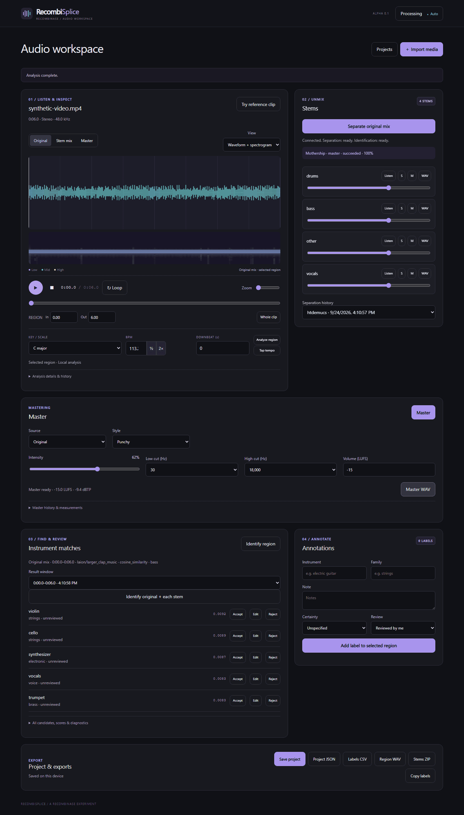Mute the vocals stem
Viewport: 464px width, 815px height.
tap(412, 273)
